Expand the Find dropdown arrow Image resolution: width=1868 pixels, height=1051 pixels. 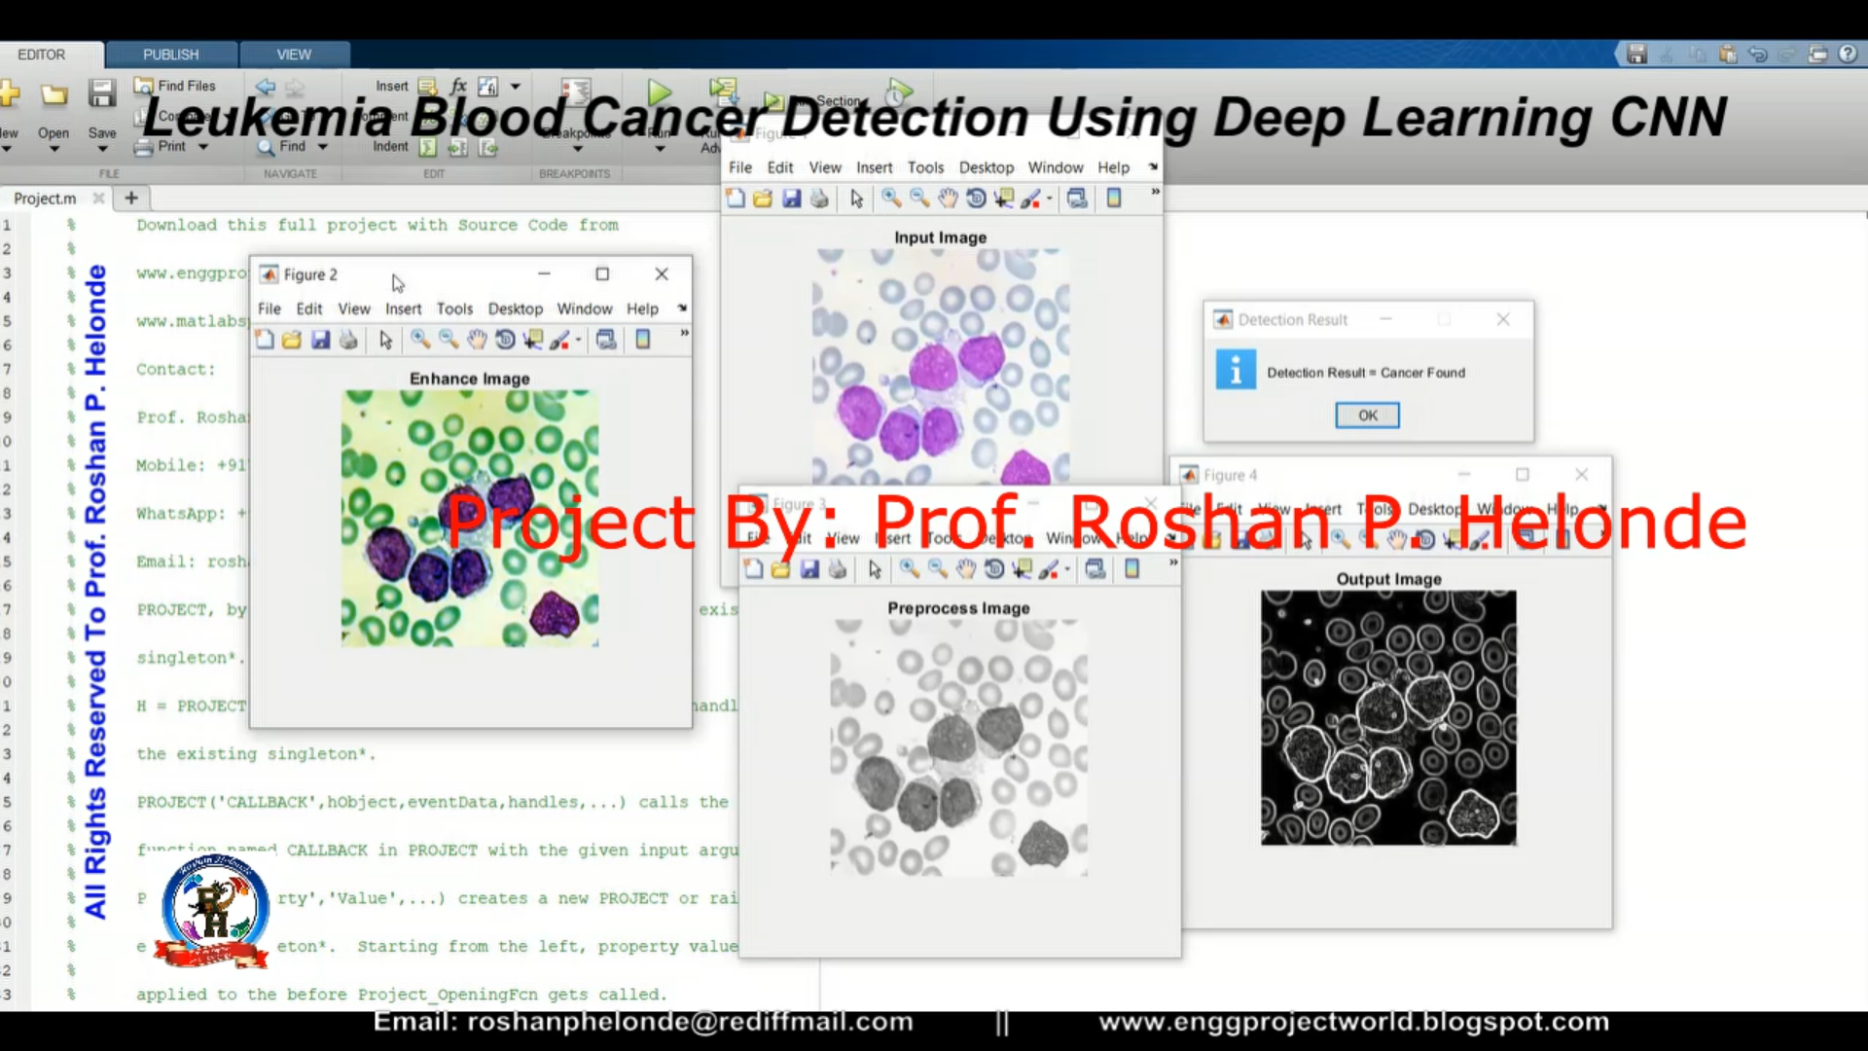pos(322,147)
